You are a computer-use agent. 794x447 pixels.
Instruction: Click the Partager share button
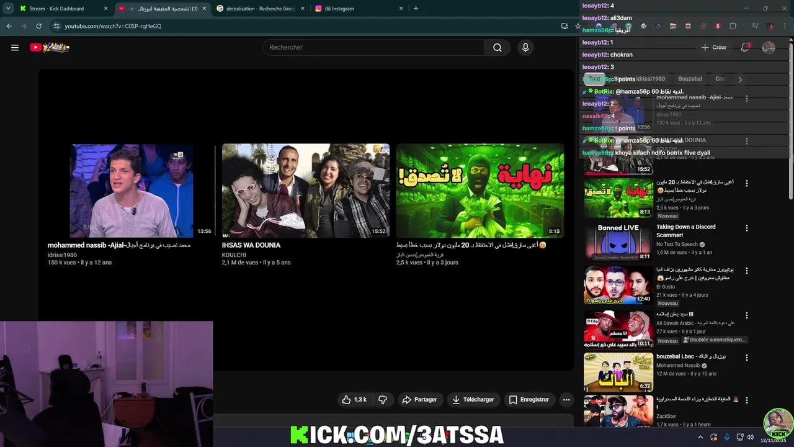click(419, 400)
